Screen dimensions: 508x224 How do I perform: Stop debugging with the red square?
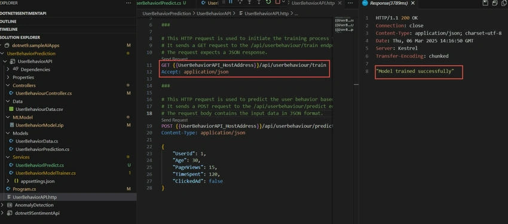(277, 2)
